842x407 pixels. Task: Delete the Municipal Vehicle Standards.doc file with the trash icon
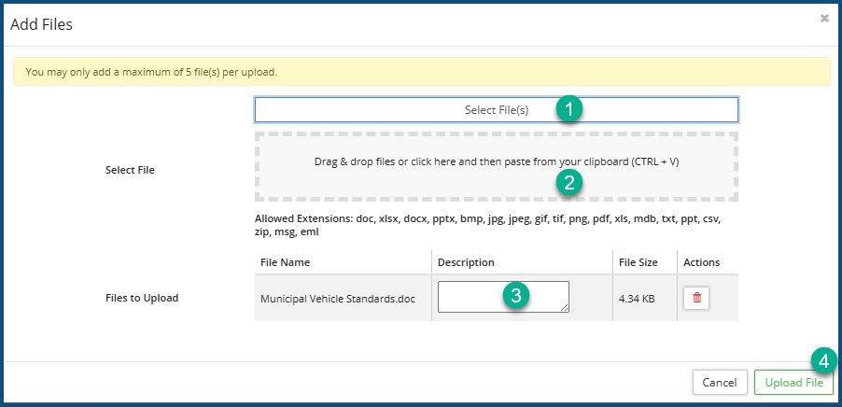[x=696, y=298]
